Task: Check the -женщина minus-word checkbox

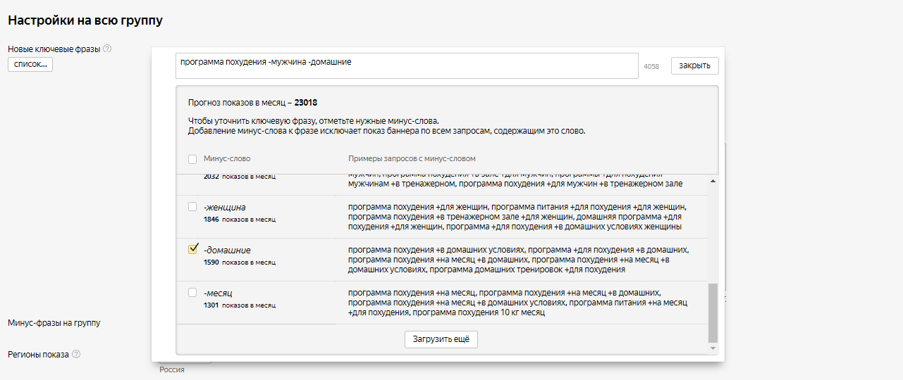Action: tap(192, 207)
